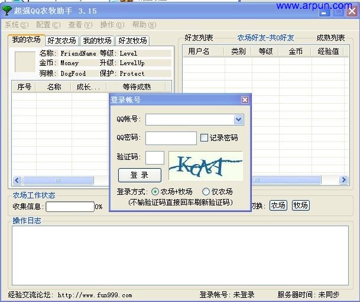Switch to the 我的牧场 tab
The width and height of the screenshot is (360, 302).
point(97,41)
